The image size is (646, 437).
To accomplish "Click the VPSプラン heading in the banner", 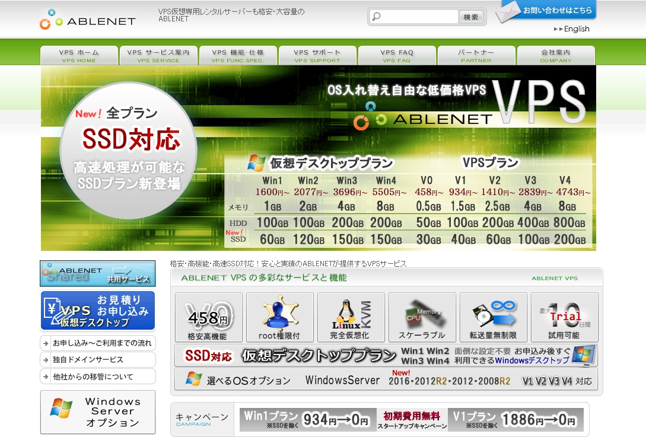I will click(490, 162).
